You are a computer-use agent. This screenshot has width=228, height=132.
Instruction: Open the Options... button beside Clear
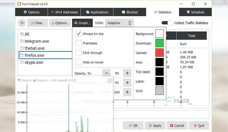[x=60, y=23]
